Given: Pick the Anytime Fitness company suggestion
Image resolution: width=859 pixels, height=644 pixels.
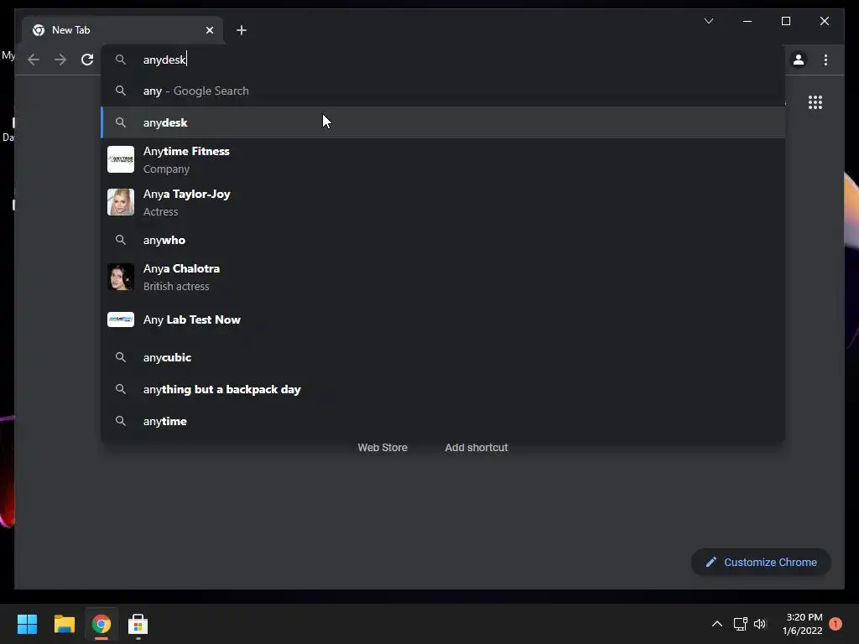Looking at the screenshot, I should (443, 159).
